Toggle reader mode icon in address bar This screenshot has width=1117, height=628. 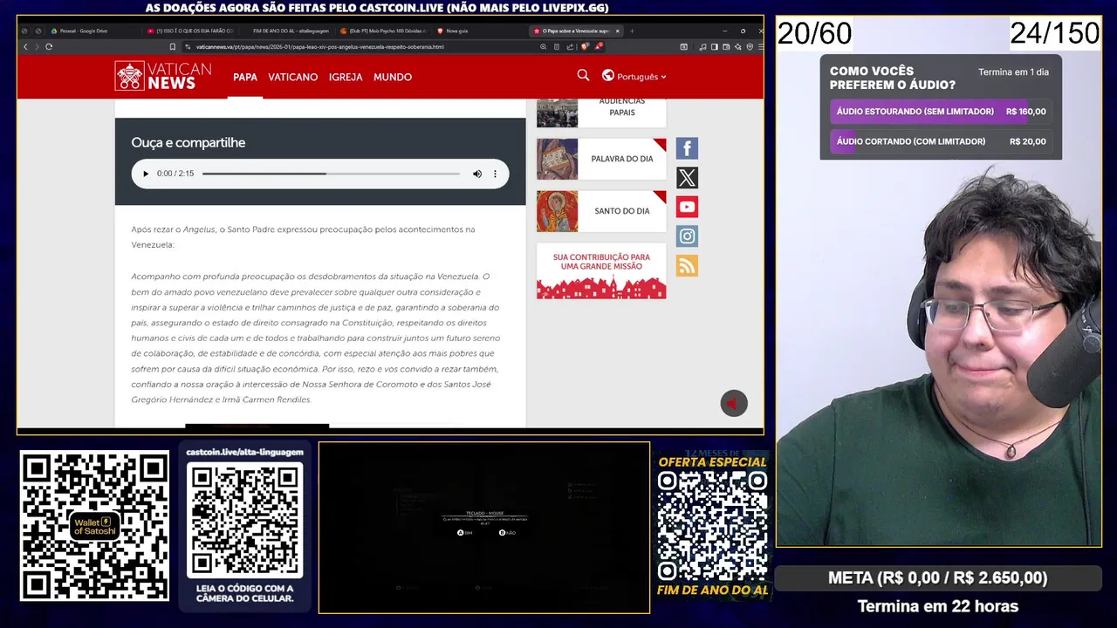[557, 46]
